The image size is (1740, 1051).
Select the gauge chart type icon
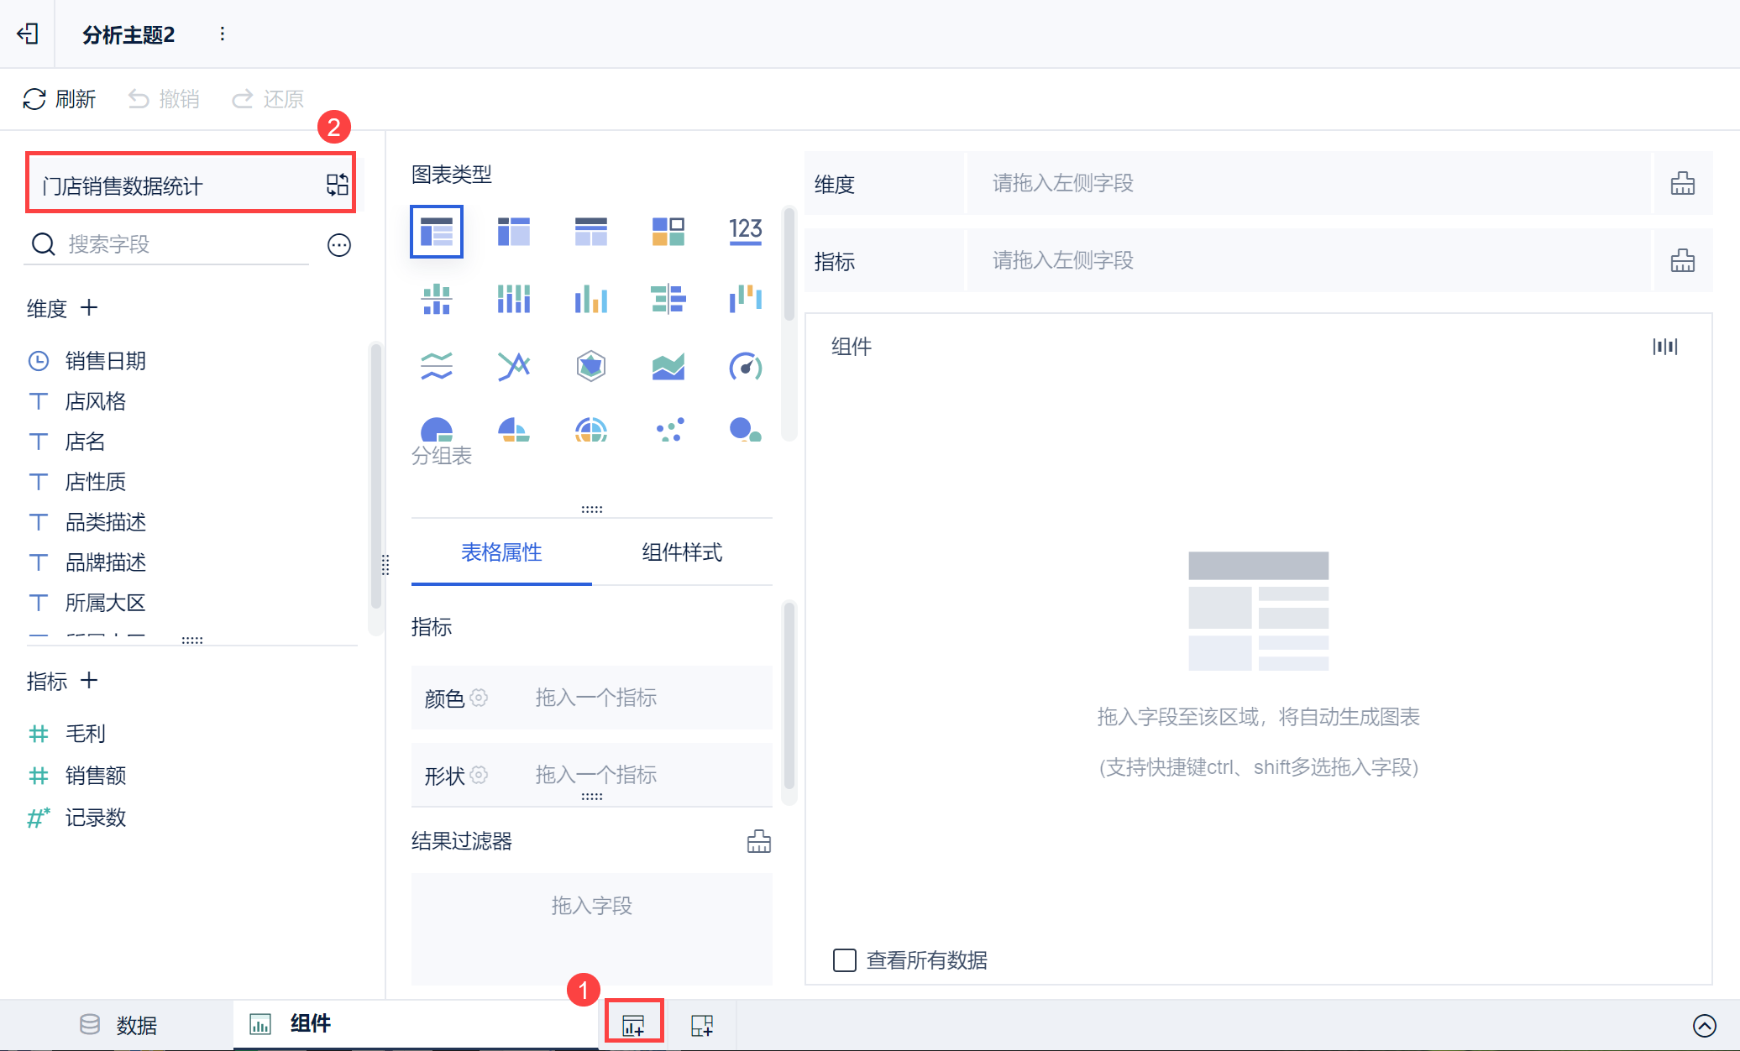[745, 367]
